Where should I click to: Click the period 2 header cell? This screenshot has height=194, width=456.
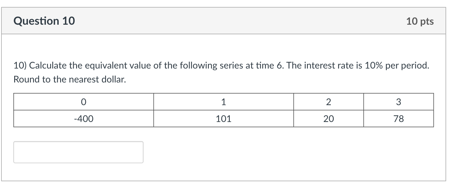point(328,102)
